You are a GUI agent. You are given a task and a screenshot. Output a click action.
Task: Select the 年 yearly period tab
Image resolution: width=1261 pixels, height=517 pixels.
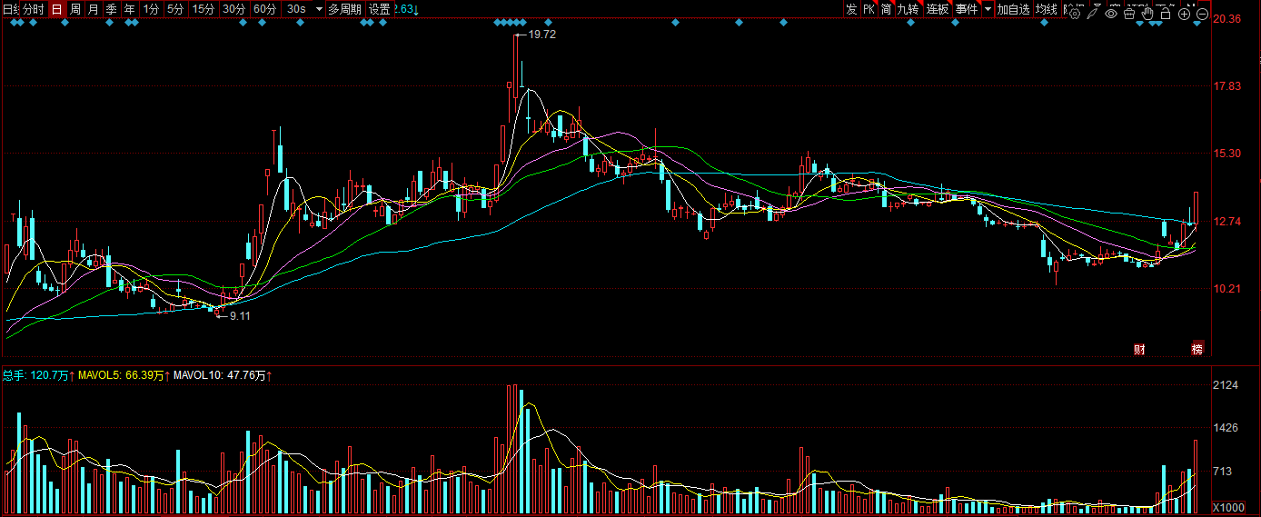(x=130, y=9)
